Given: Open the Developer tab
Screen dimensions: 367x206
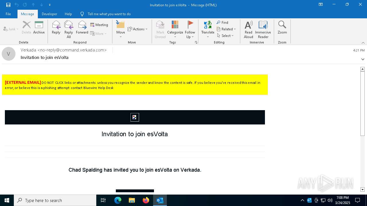Looking at the screenshot, I should pos(49,14).
